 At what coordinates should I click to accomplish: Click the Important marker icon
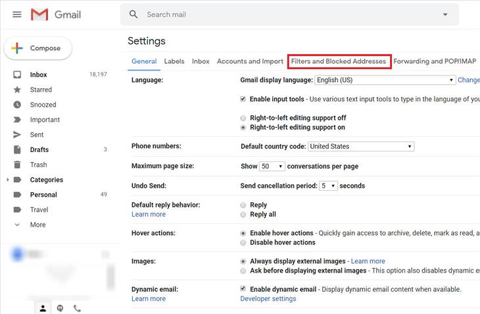[x=17, y=119]
